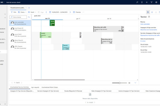Sort by Durata (Requisito Di Risorsa) column
The image size is (160, 106).
(x=73, y=91)
